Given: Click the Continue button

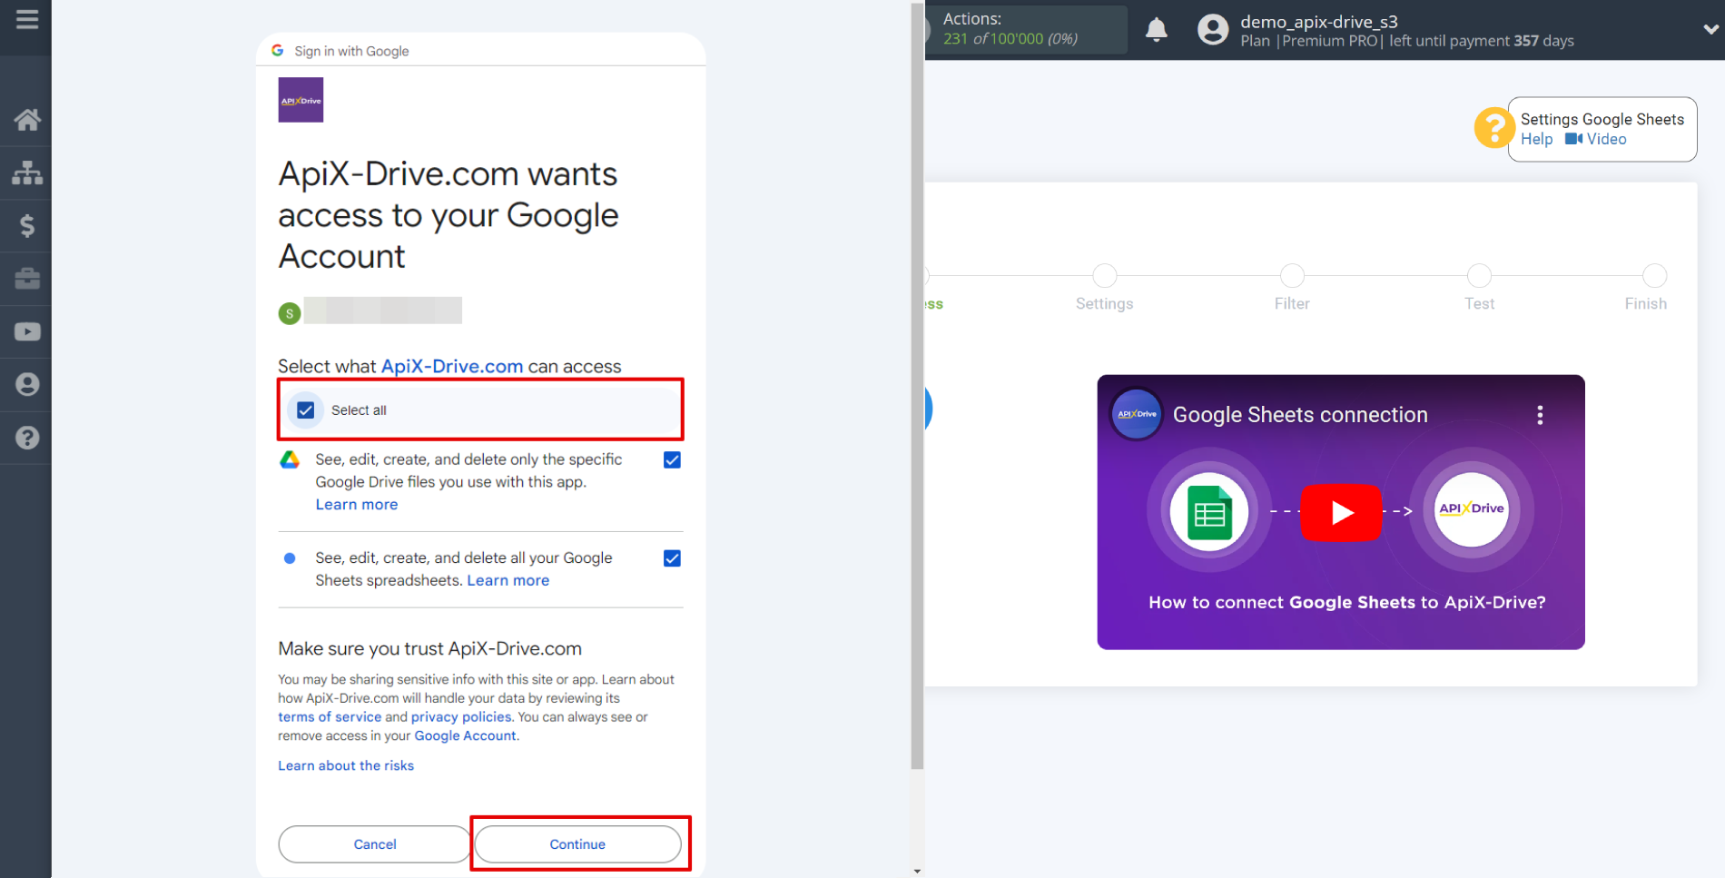Looking at the screenshot, I should tap(577, 844).
